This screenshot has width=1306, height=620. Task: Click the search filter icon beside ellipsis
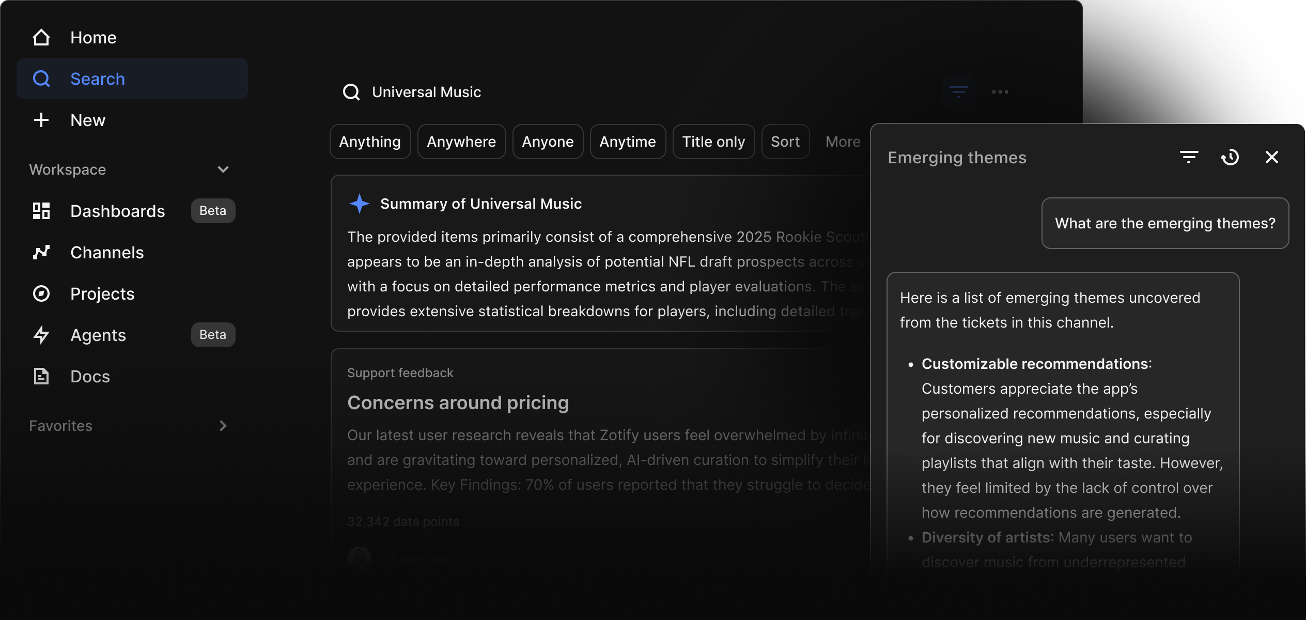[958, 92]
